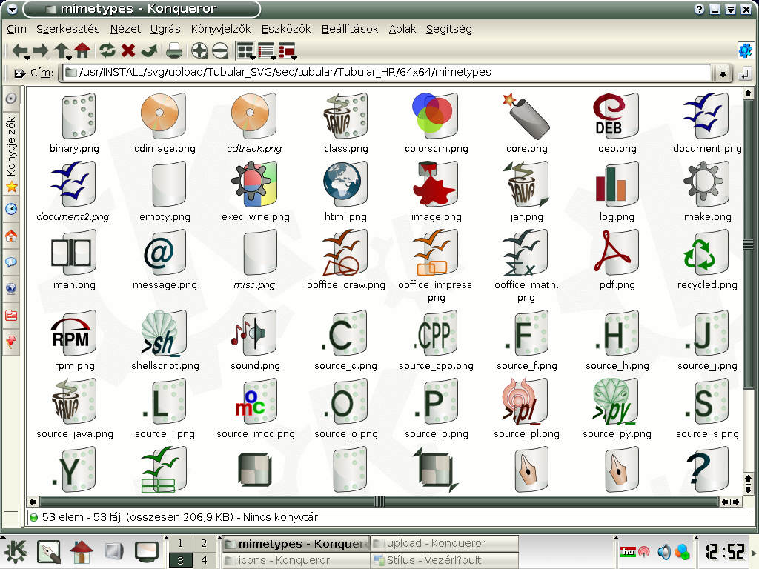The width and height of the screenshot is (759, 569).
Task: Click the hu keyboard layout indicator
Action: [x=629, y=551]
